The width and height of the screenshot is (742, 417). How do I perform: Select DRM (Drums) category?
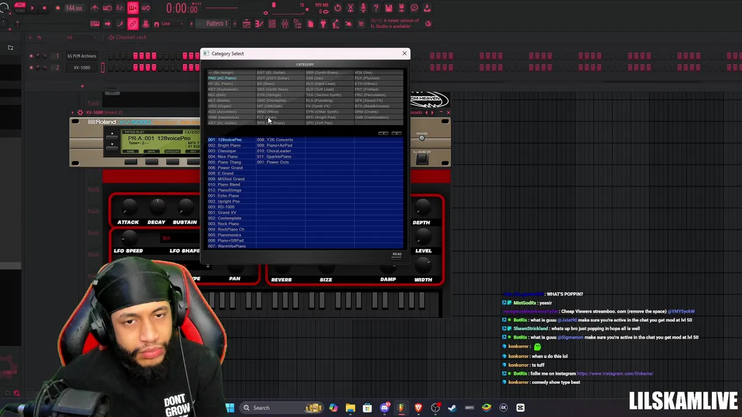(x=379, y=112)
